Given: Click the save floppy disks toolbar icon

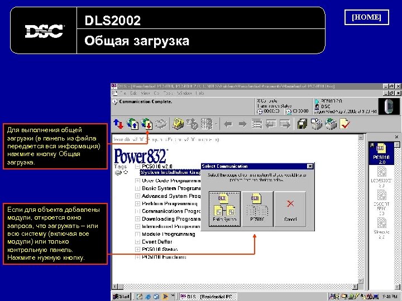Looking at the screenshot, I should click(x=303, y=124).
